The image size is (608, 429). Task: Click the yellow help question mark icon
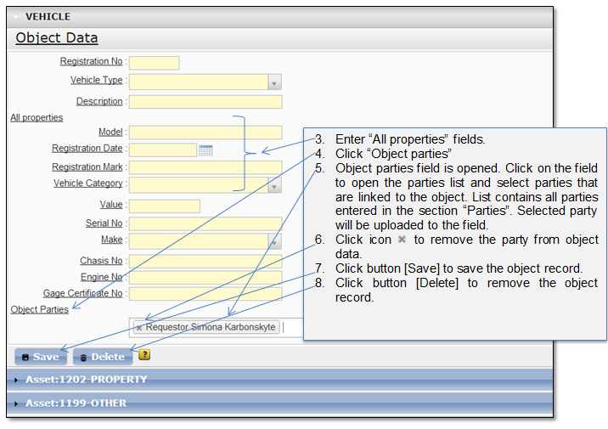(x=144, y=354)
